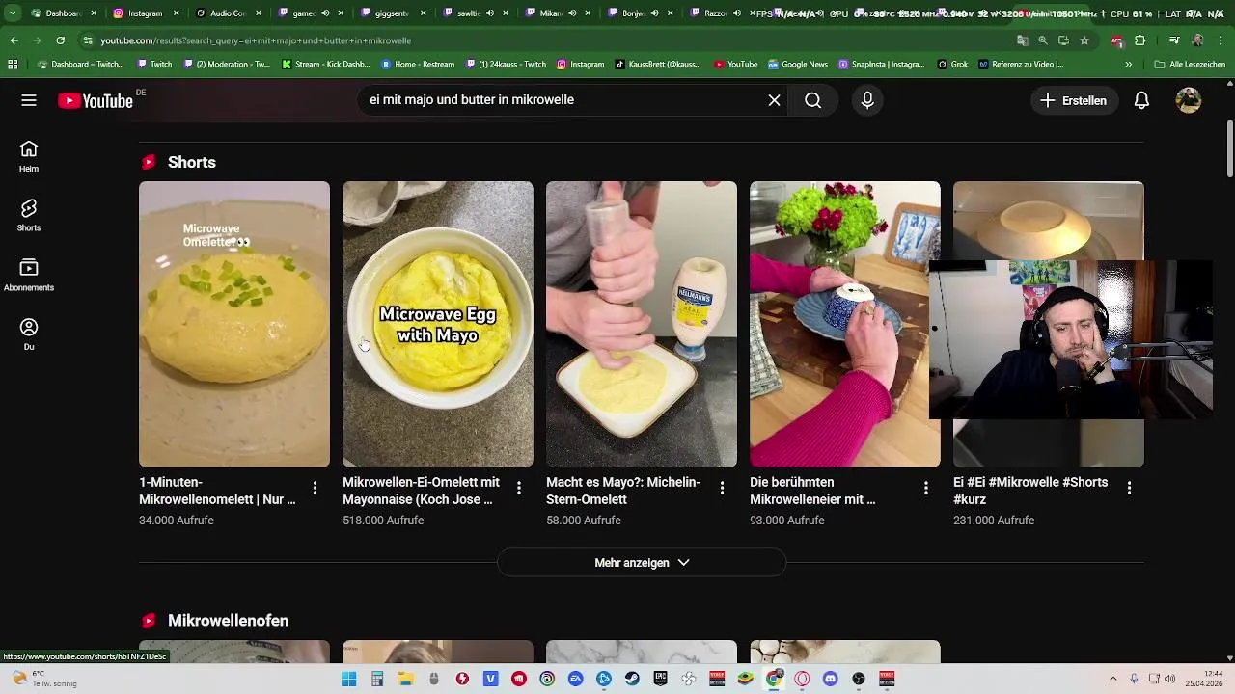
Task: Click the vertical page scrollbar
Action: tap(1229, 148)
